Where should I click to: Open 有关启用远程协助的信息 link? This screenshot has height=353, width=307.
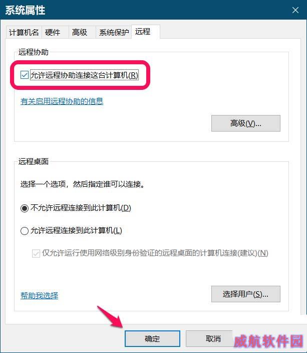[x=62, y=101]
